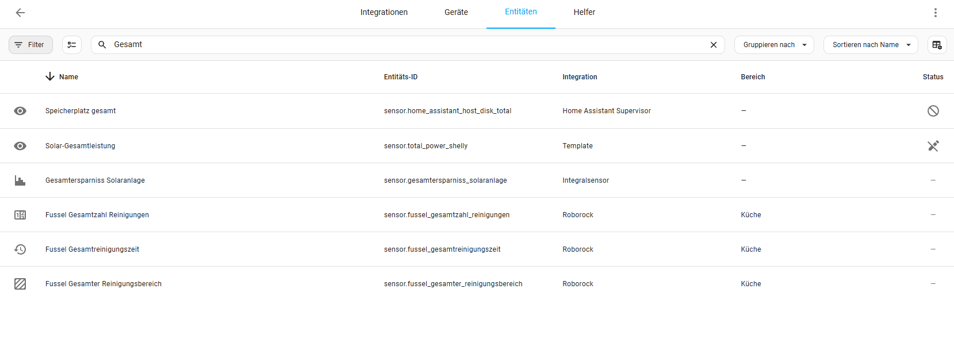Switch to the Helfer tab
Viewport: 954px width, 354px height.
click(x=584, y=13)
